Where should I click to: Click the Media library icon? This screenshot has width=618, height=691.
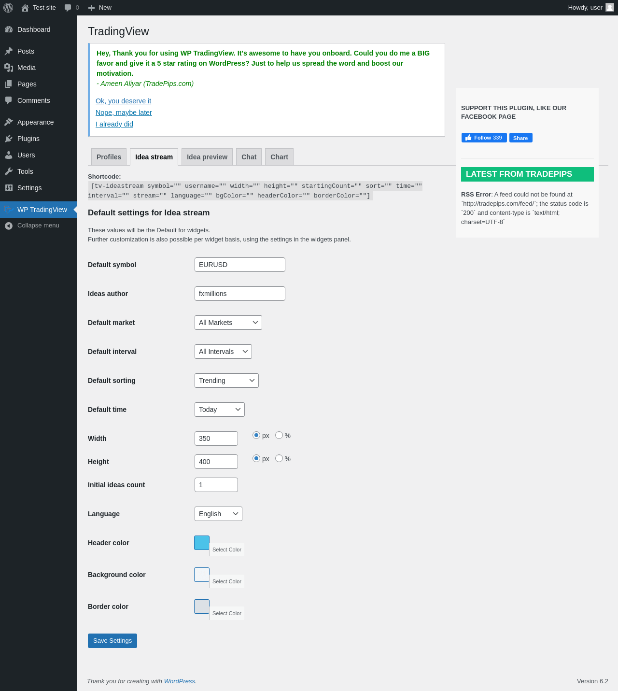click(x=9, y=68)
